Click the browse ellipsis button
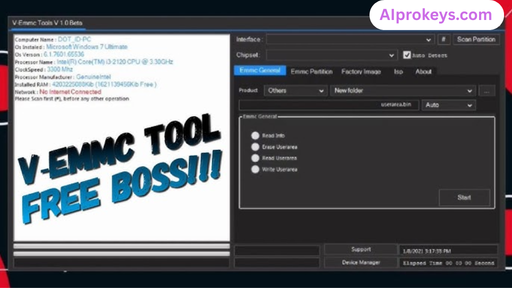Viewport: 512px width, 288px height. (486, 91)
